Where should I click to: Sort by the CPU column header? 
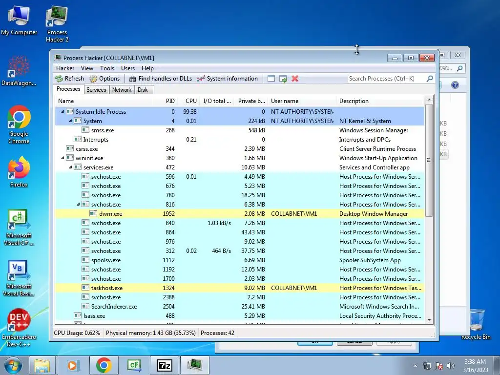(189, 101)
